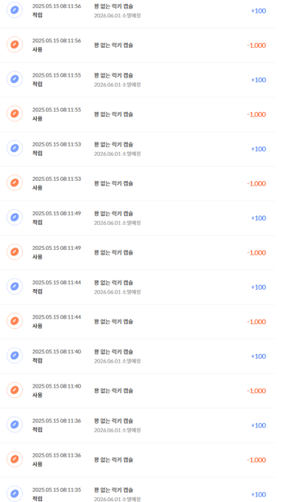
Task: Click the blue coin icon at 08:11:35 적립
Action: pos(15,494)
